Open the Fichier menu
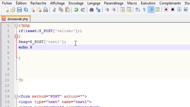 tap(7, 3)
